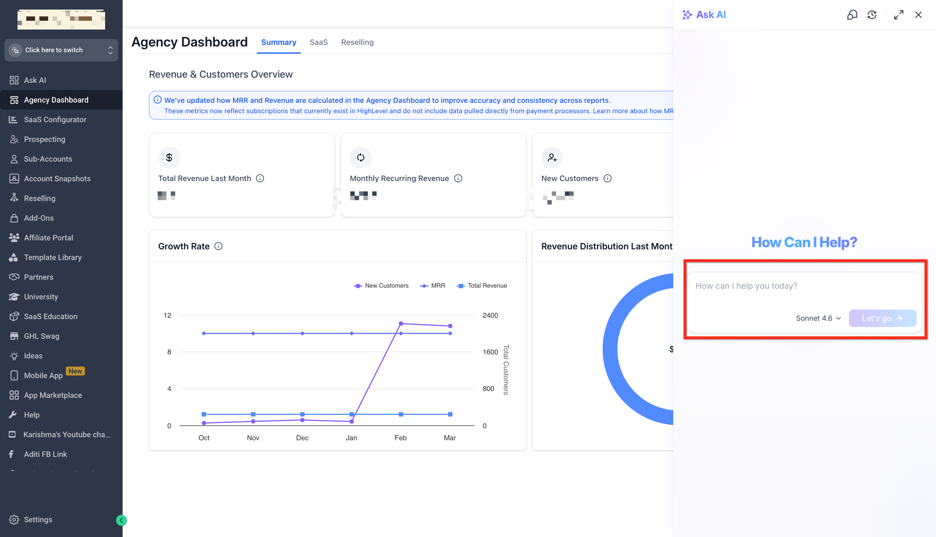Click info icon beside Growth Rate
The height and width of the screenshot is (537, 936).
pyautogui.click(x=218, y=246)
